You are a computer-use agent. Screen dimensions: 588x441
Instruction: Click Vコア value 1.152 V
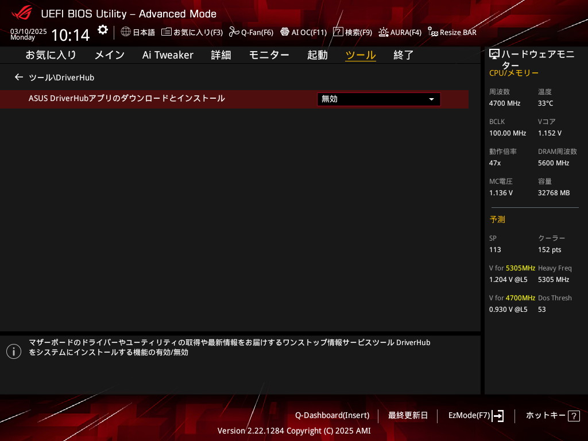[x=550, y=133]
